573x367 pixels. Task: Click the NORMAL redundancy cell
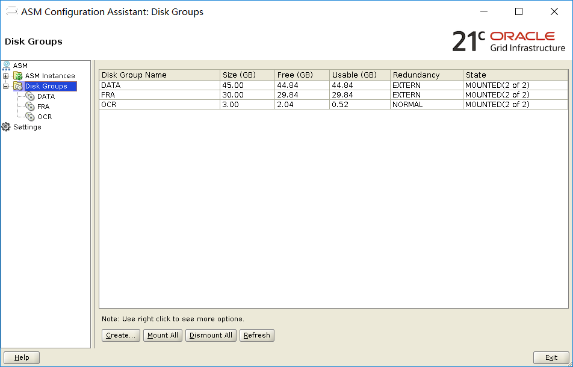[x=427, y=105]
